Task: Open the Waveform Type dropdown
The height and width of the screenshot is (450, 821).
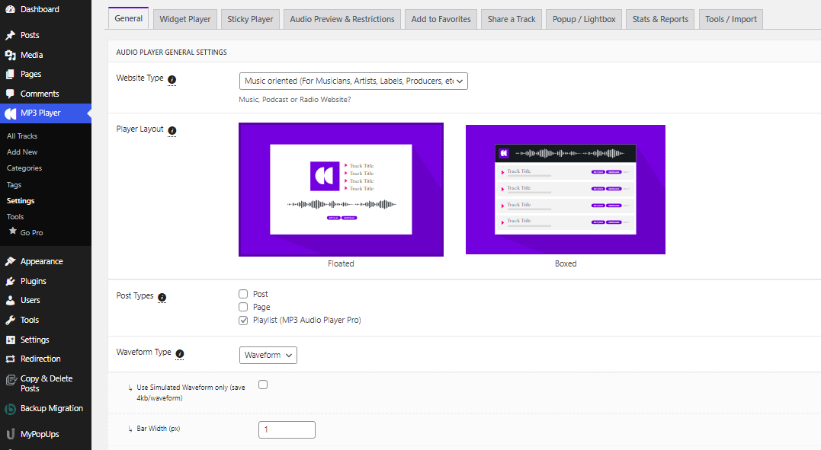Action: click(x=268, y=356)
